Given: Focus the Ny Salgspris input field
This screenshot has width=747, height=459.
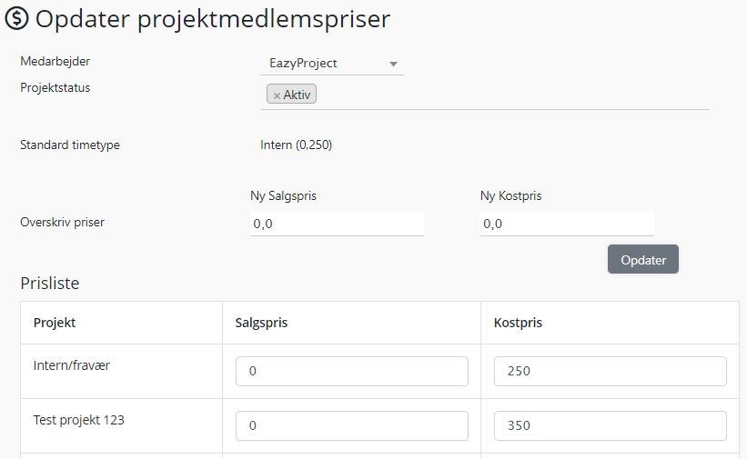Looking at the screenshot, I should tap(337, 224).
